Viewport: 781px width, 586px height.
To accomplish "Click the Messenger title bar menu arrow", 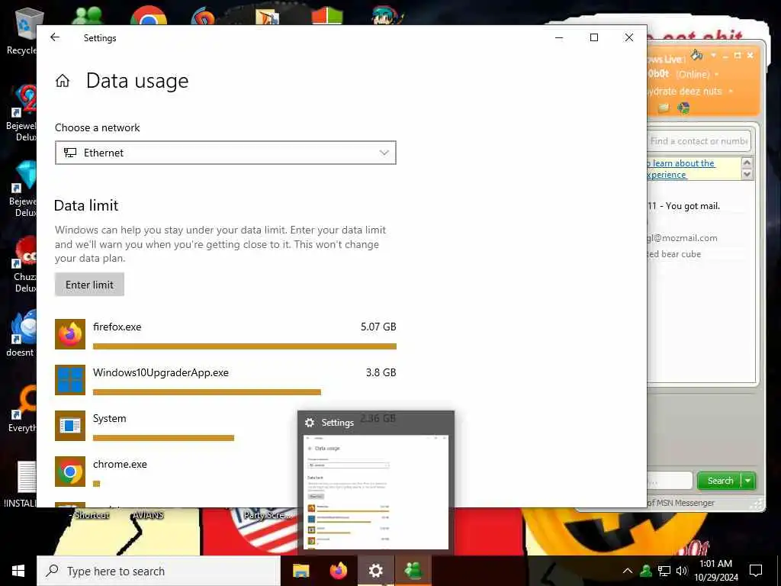I will (713, 55).
